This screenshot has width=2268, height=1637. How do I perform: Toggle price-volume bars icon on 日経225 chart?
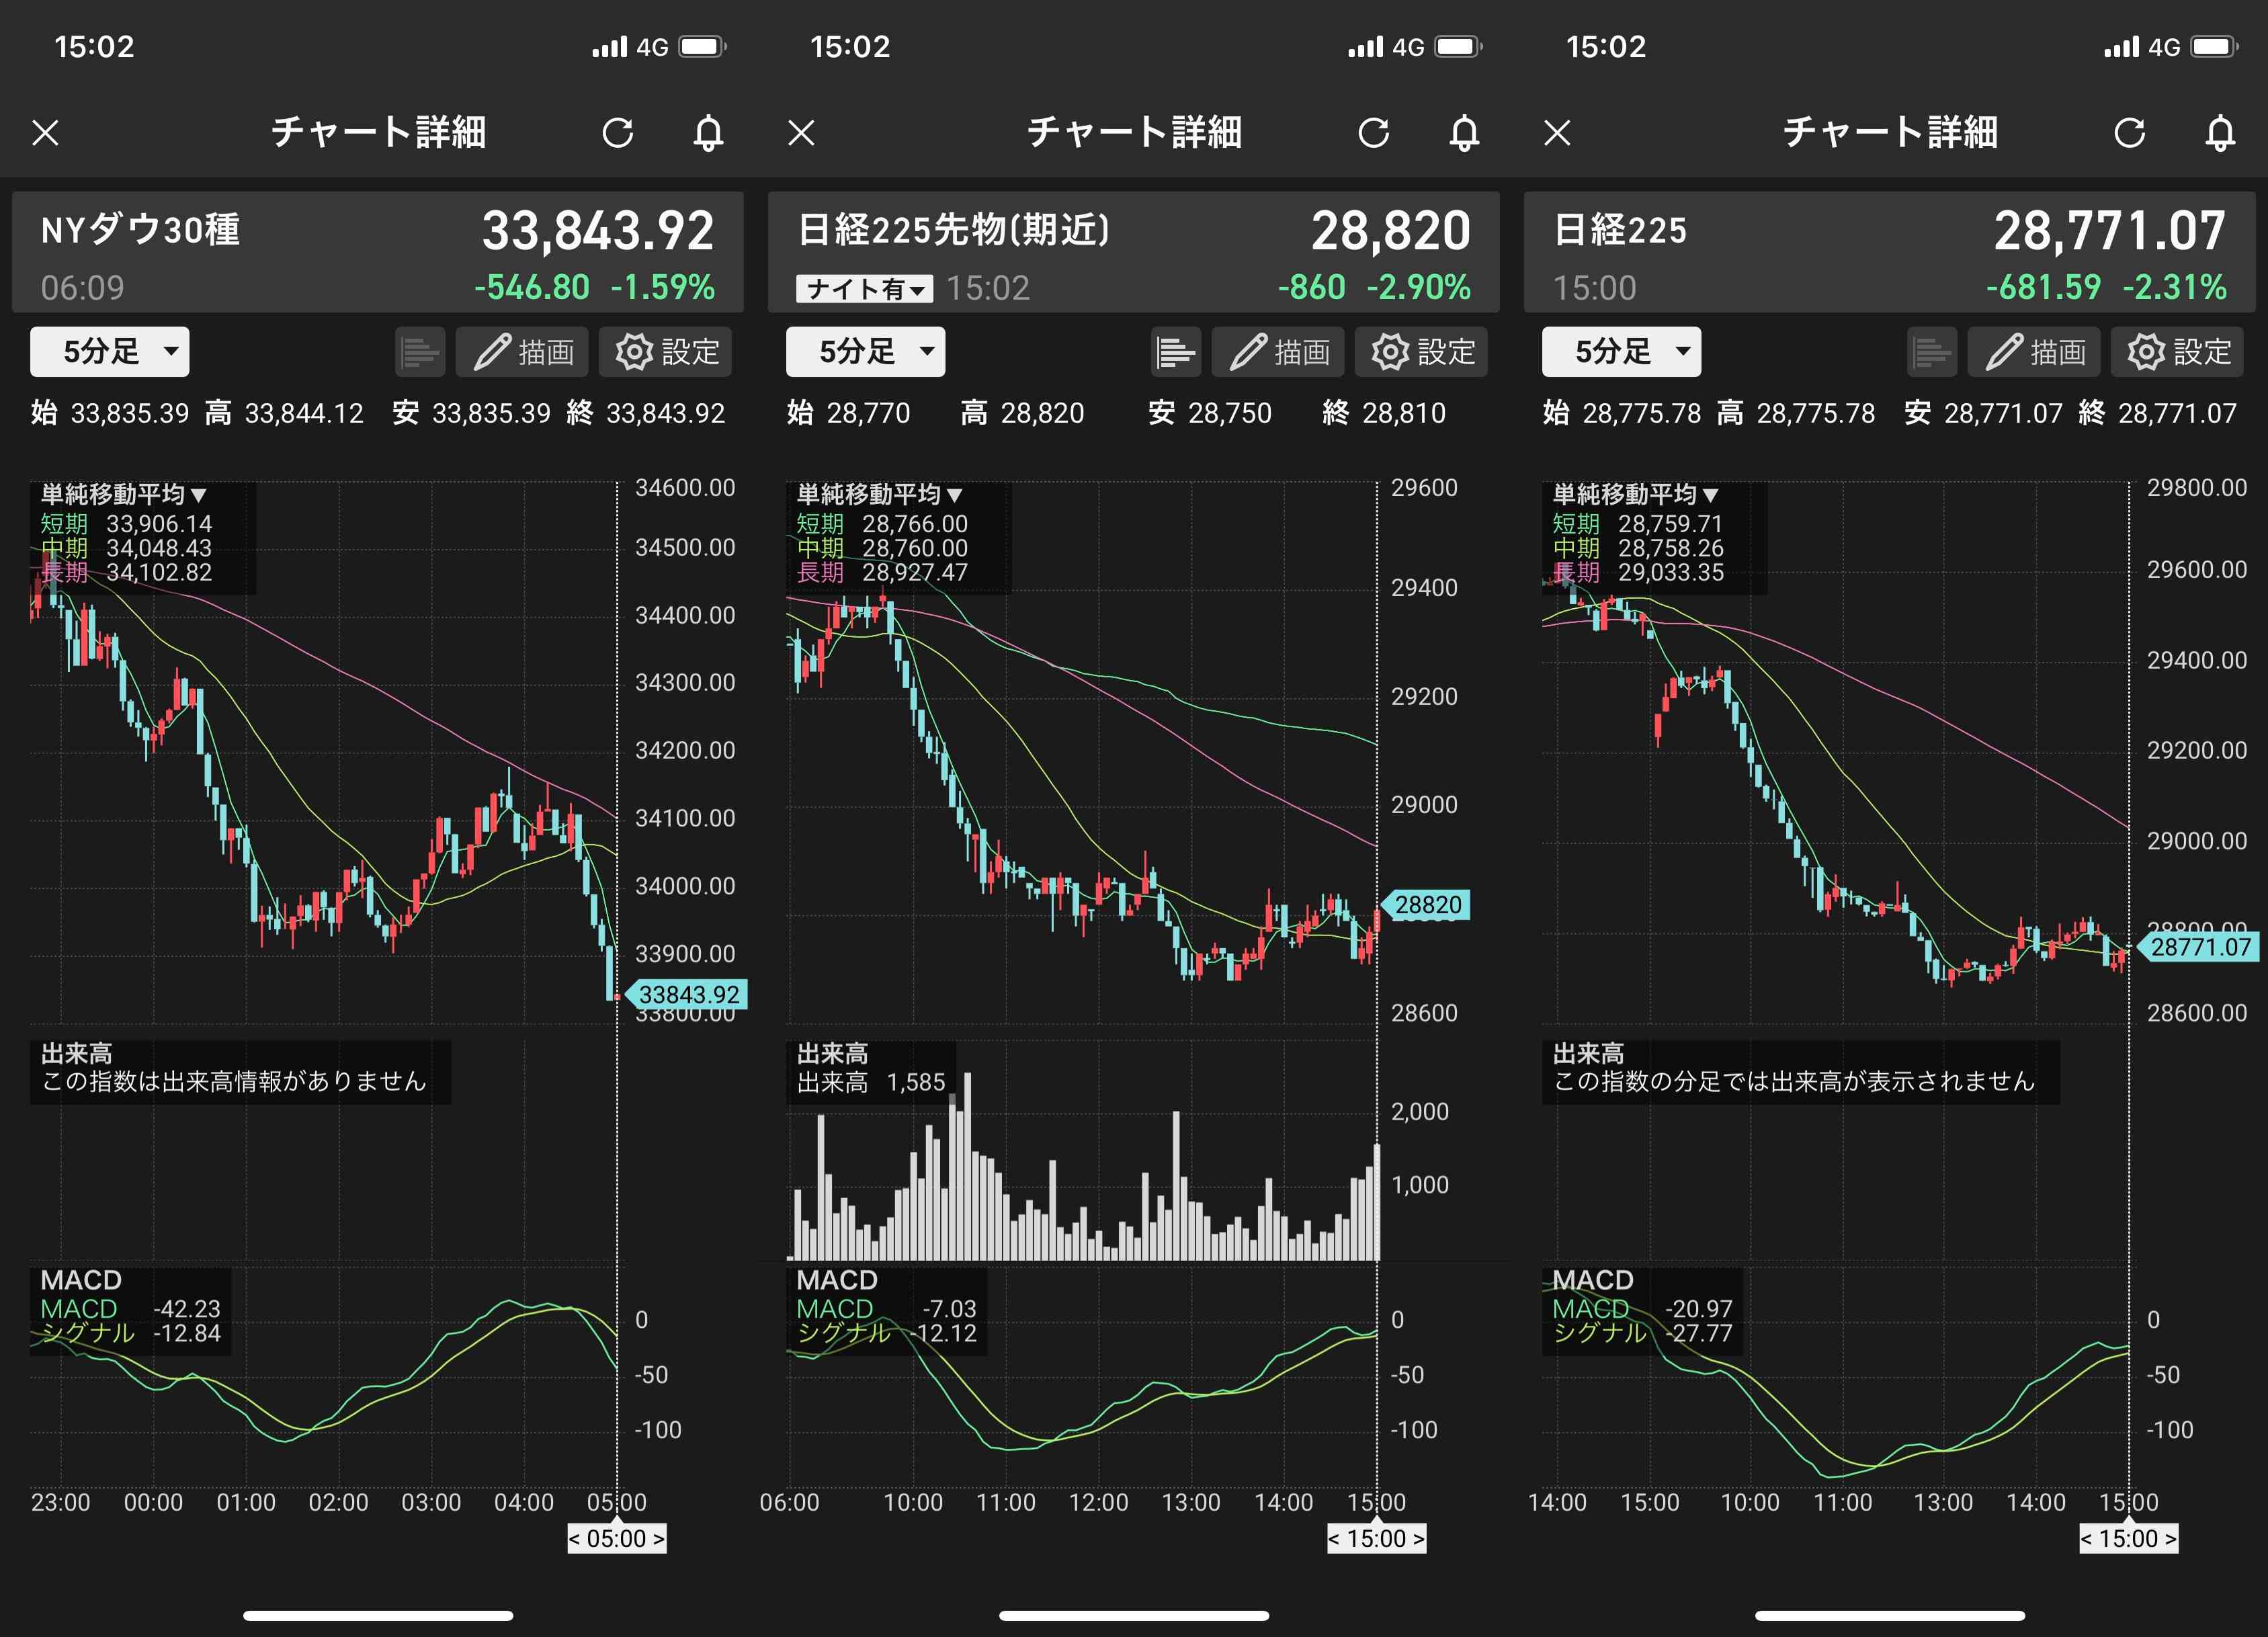(1931, 352)
